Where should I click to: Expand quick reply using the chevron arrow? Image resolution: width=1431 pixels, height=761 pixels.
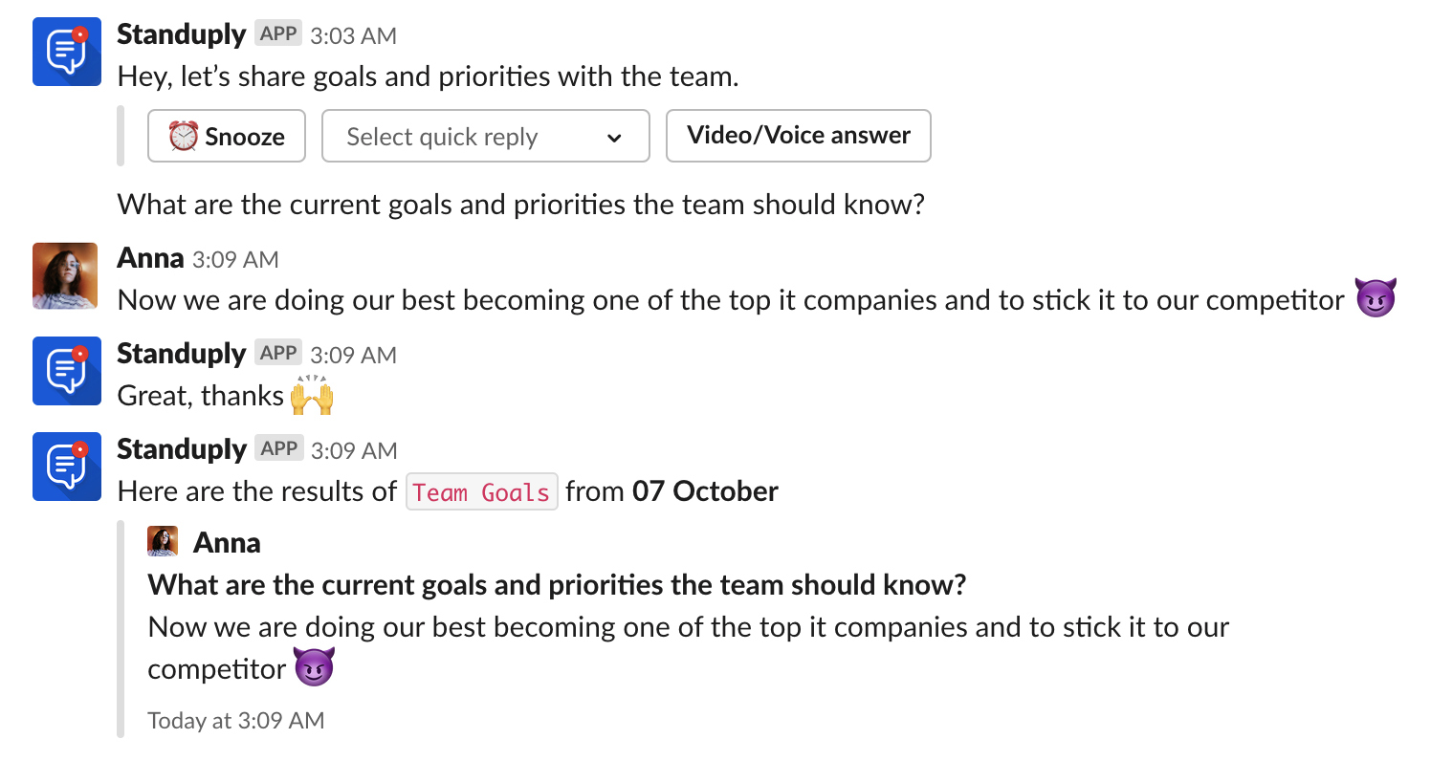614,138
